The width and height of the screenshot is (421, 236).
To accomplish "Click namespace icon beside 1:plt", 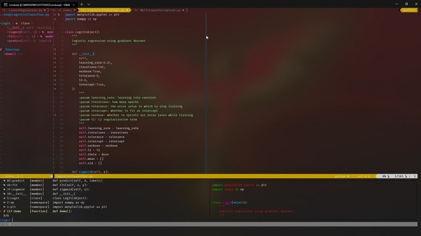I will pos(5,207).
